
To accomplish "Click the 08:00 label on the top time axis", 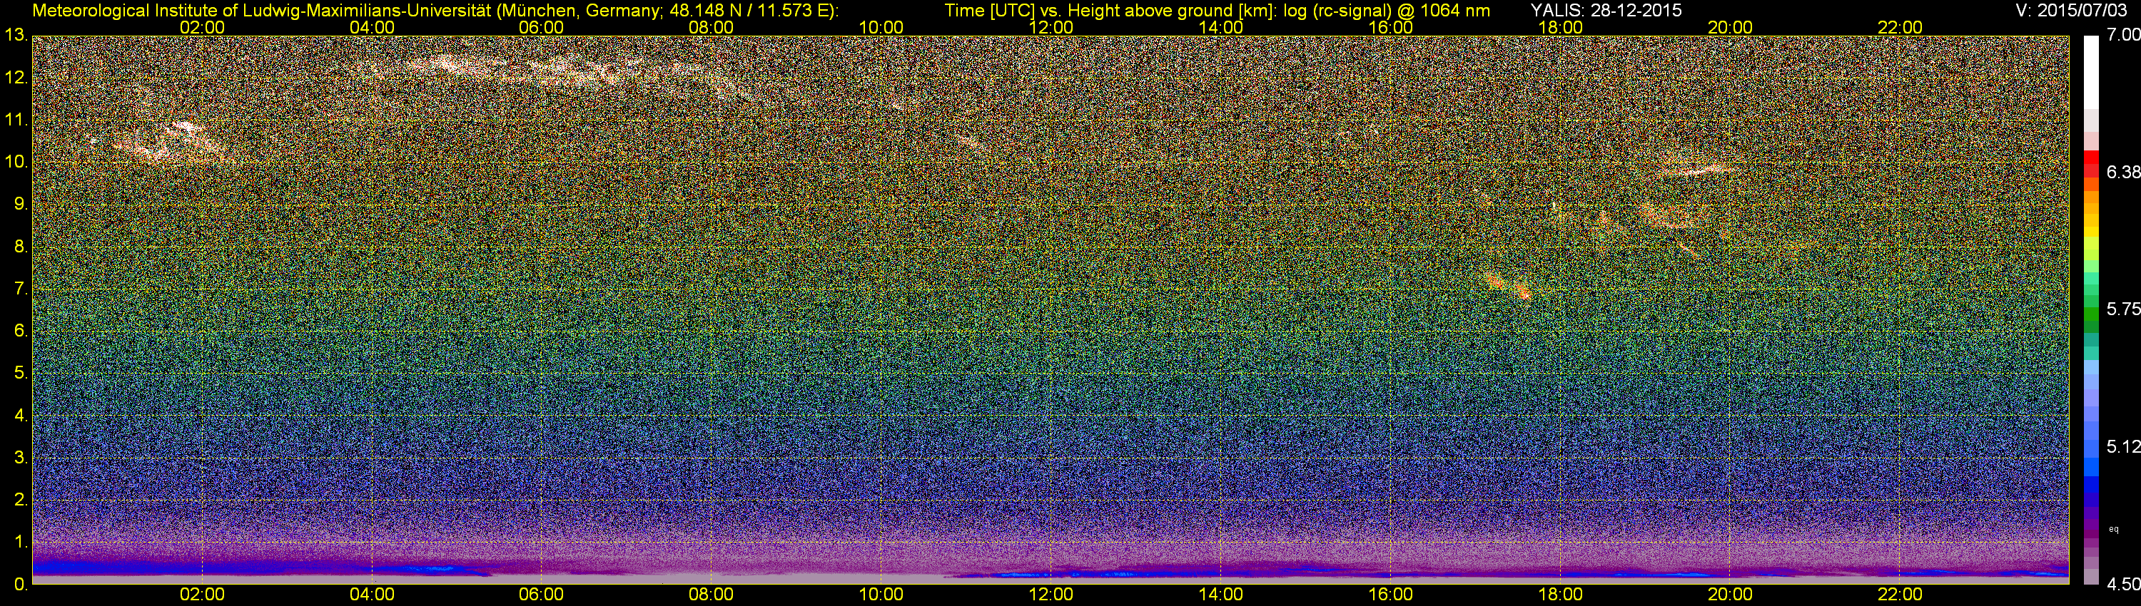I will pos(712,27).
